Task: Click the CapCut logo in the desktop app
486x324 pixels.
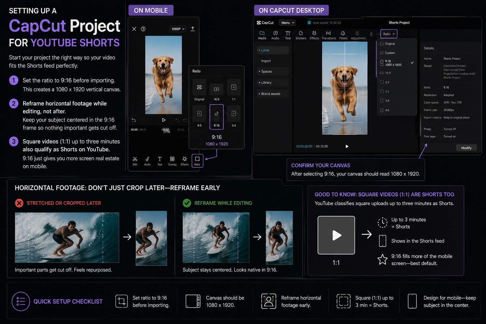Action: click(x=265, y=23)
